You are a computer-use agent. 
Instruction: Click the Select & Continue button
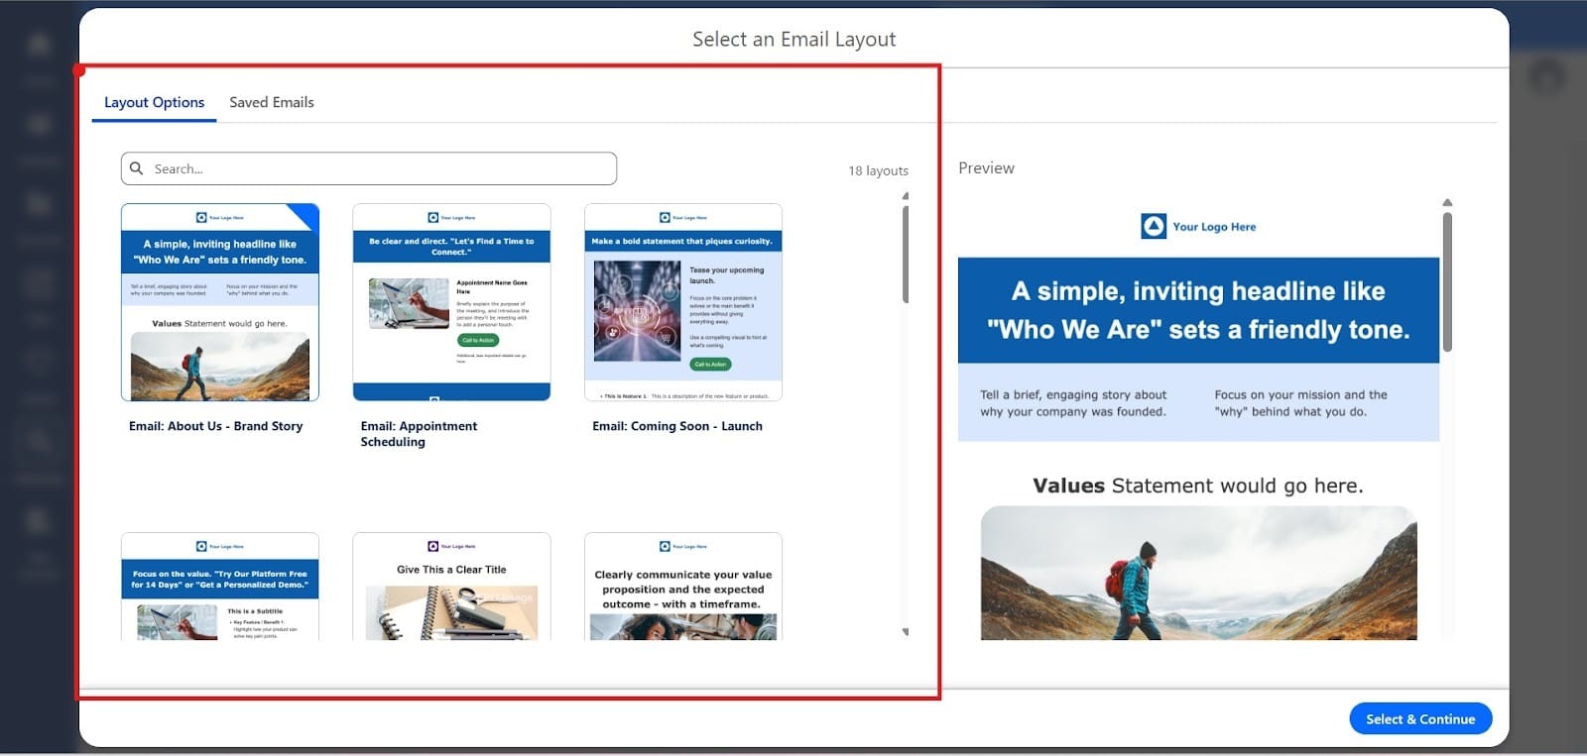[1420, 719]
